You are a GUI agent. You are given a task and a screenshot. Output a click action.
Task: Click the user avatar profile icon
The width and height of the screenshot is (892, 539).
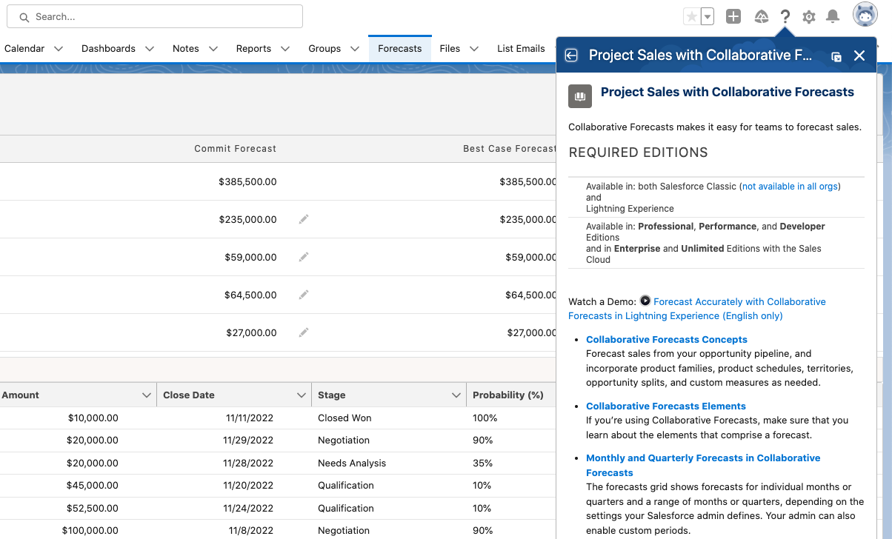(865, 15)
